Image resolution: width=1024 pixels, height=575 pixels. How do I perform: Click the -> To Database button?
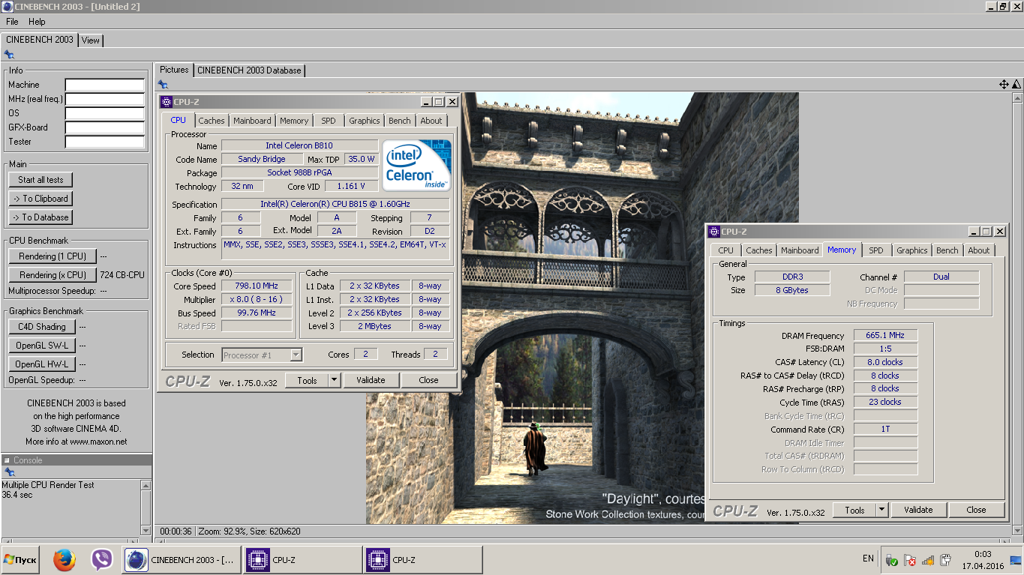[41, 217]
